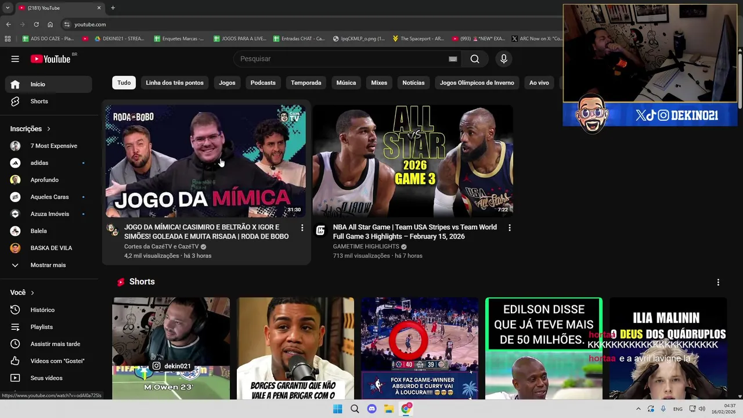The height and width of the screenshot is (418, 743).
Task: Open Histórico in the sidebar
Action: click(49, 310)
